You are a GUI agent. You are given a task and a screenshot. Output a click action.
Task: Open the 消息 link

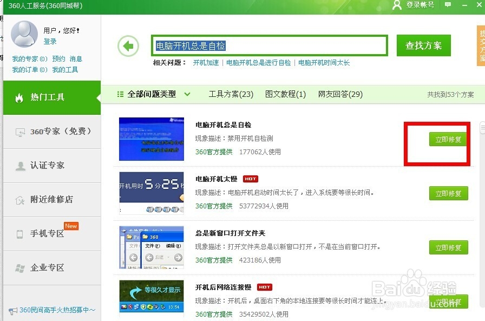[x=76, y=59]
